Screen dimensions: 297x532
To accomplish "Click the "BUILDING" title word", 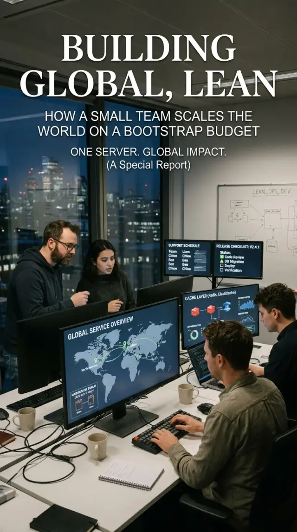I will pyautogui.click(x=148, y=48).
